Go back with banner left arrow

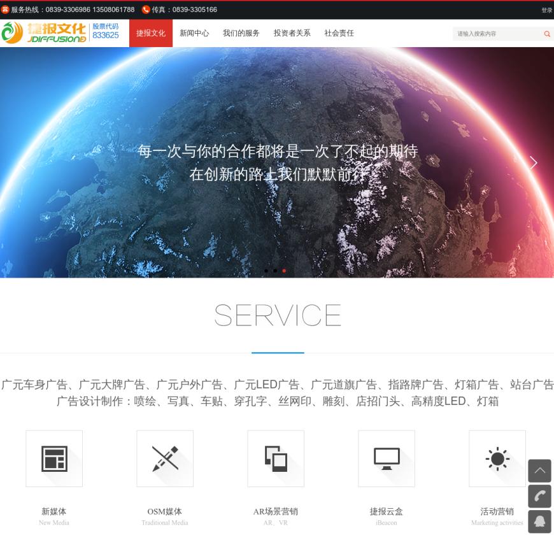coord(21,162)
